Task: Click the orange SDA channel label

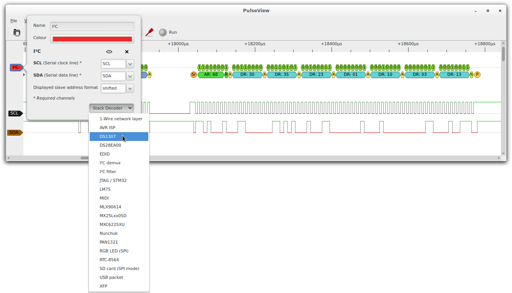Action: (x=15, y=133)
